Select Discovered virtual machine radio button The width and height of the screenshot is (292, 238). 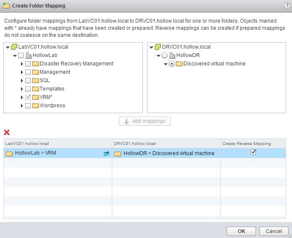[172, 64]
